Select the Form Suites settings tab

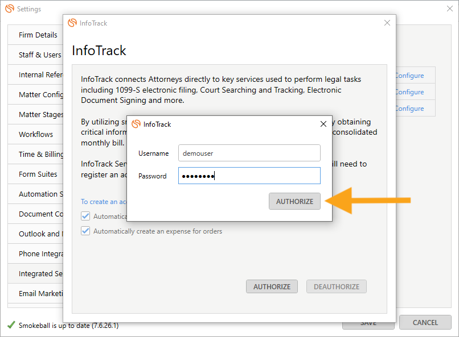[x=38, y=174]
